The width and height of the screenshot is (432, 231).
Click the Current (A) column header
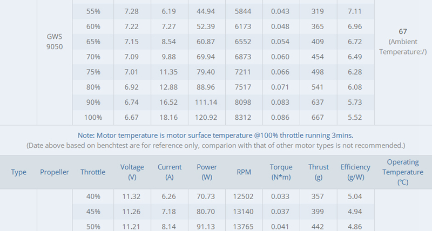tap(170, 172)
